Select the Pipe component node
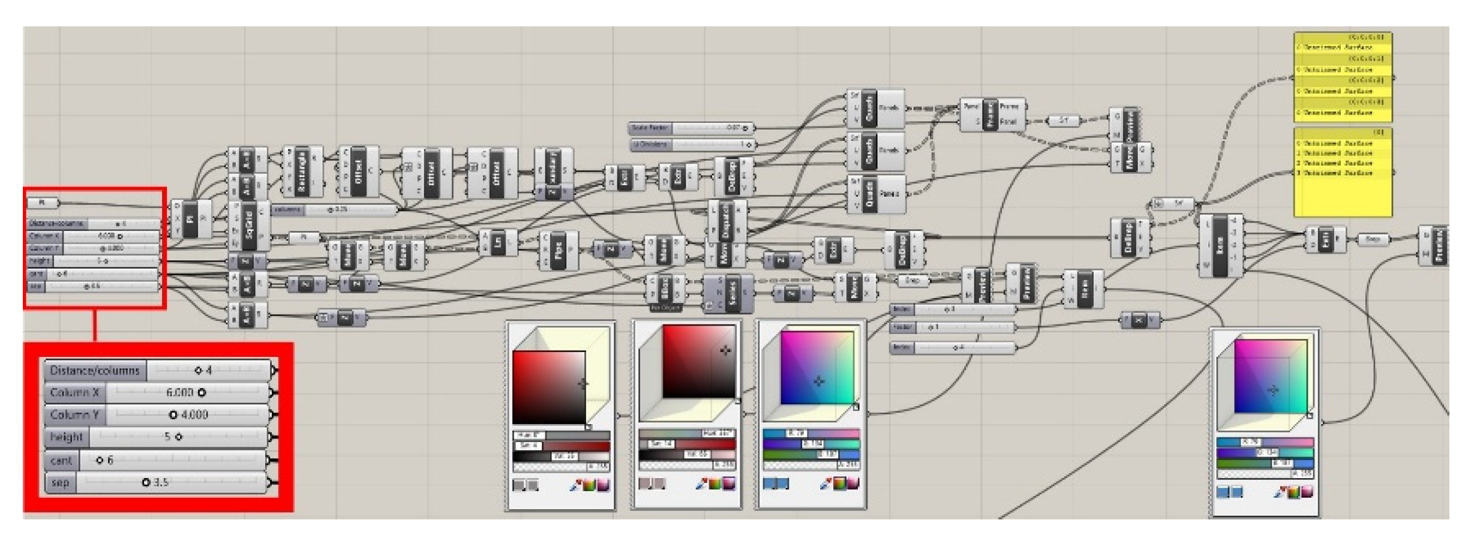Image resolution: width=1477 pixels, height=544 pixels. click(x=558, y=250)
